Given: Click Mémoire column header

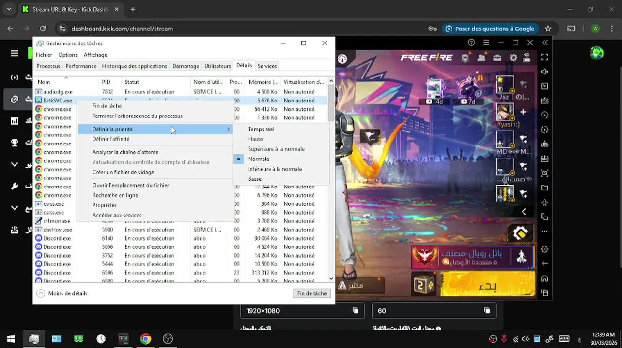Looking at the screenshot, I should [263, 82].
